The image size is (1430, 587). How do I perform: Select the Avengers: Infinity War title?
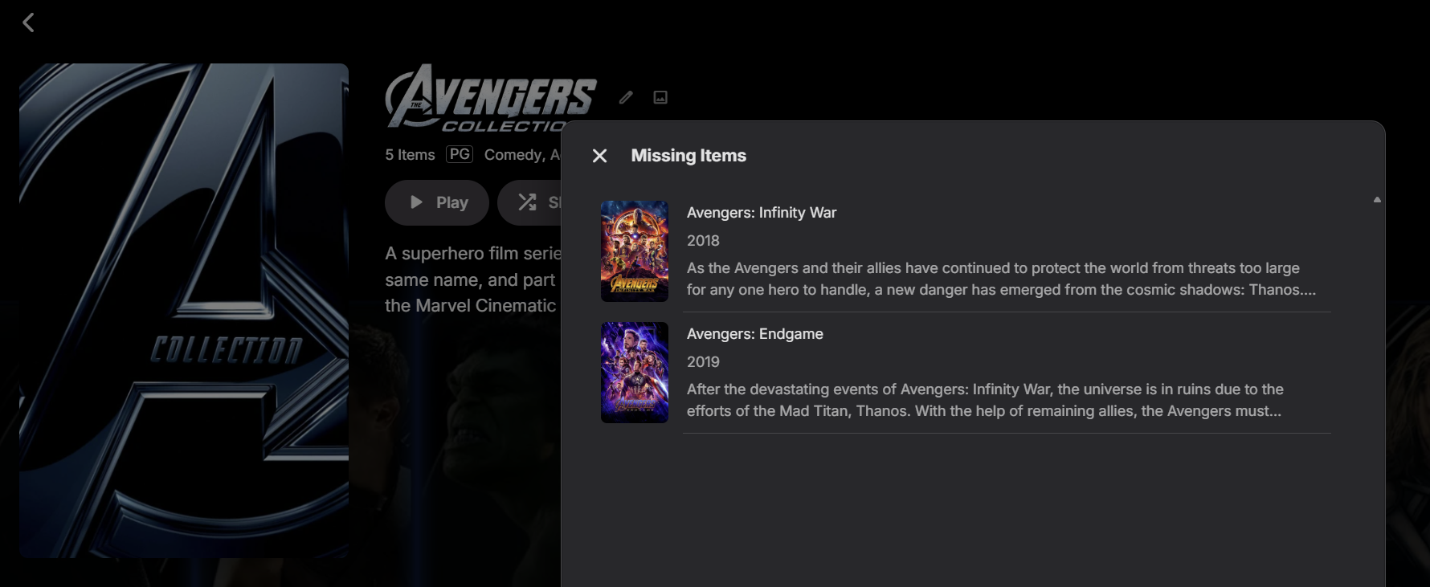pyautogui.click(x=762, y=213)
